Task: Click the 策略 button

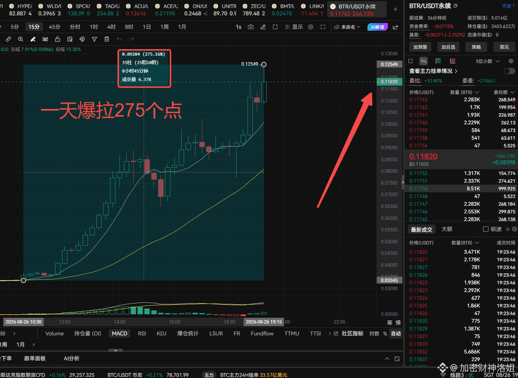Action: [x=477, y=47]
